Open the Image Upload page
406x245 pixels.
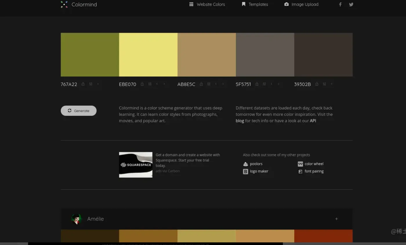click(301, 4)
